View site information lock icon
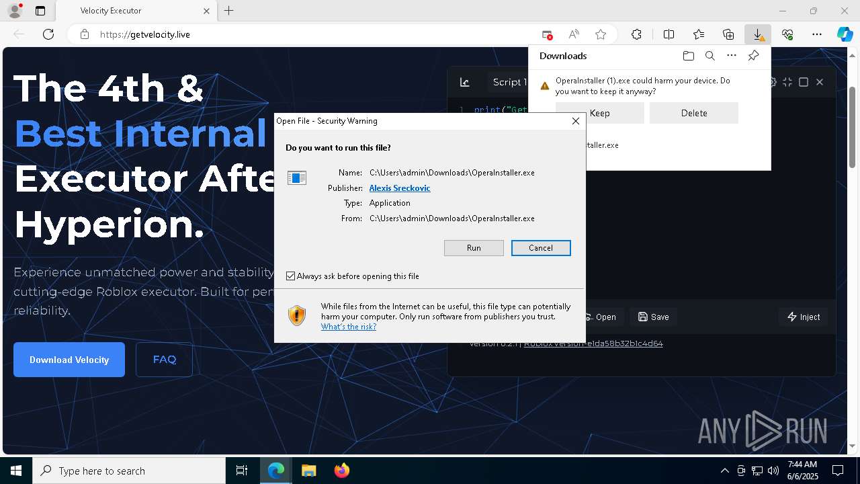 [85, 34]
